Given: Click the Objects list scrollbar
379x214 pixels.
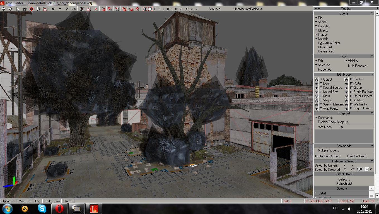Looking at the screenshot, I should tap(371, 193).
